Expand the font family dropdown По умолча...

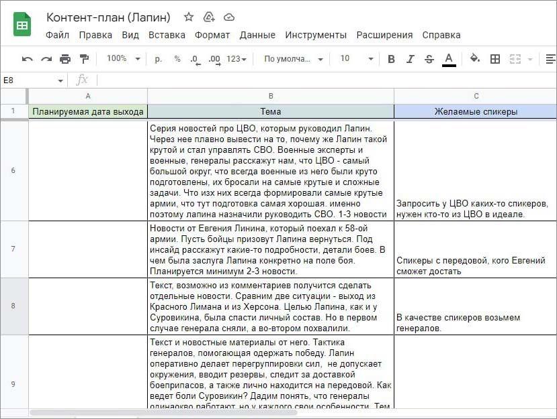click(294, 59)
